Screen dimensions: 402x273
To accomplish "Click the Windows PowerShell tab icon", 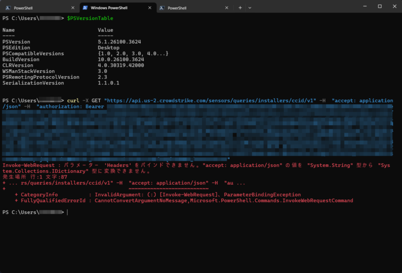I will [x=85, y=8].
